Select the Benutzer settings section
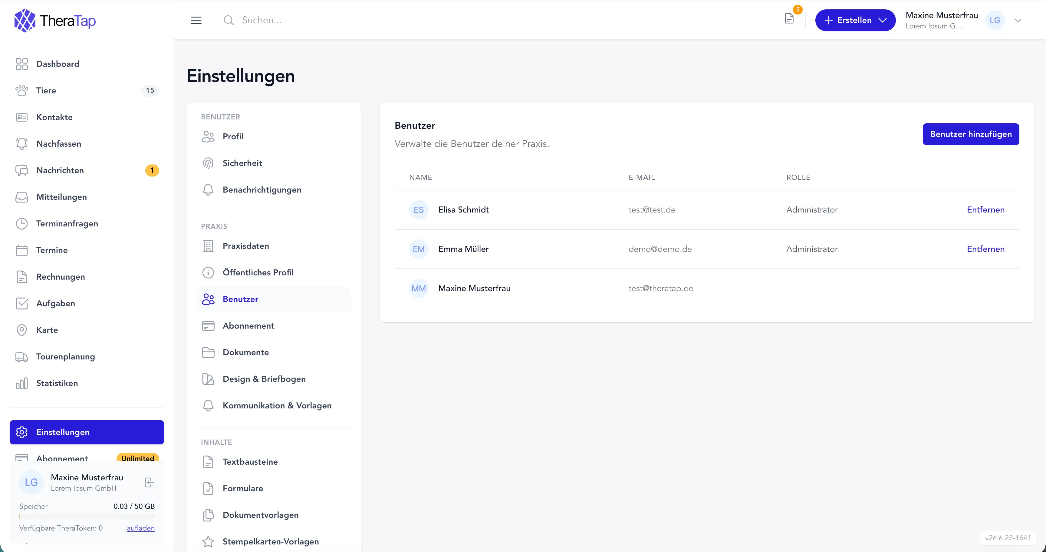Viewport: 1046px width, 552px height. click(x=273, y=299)
